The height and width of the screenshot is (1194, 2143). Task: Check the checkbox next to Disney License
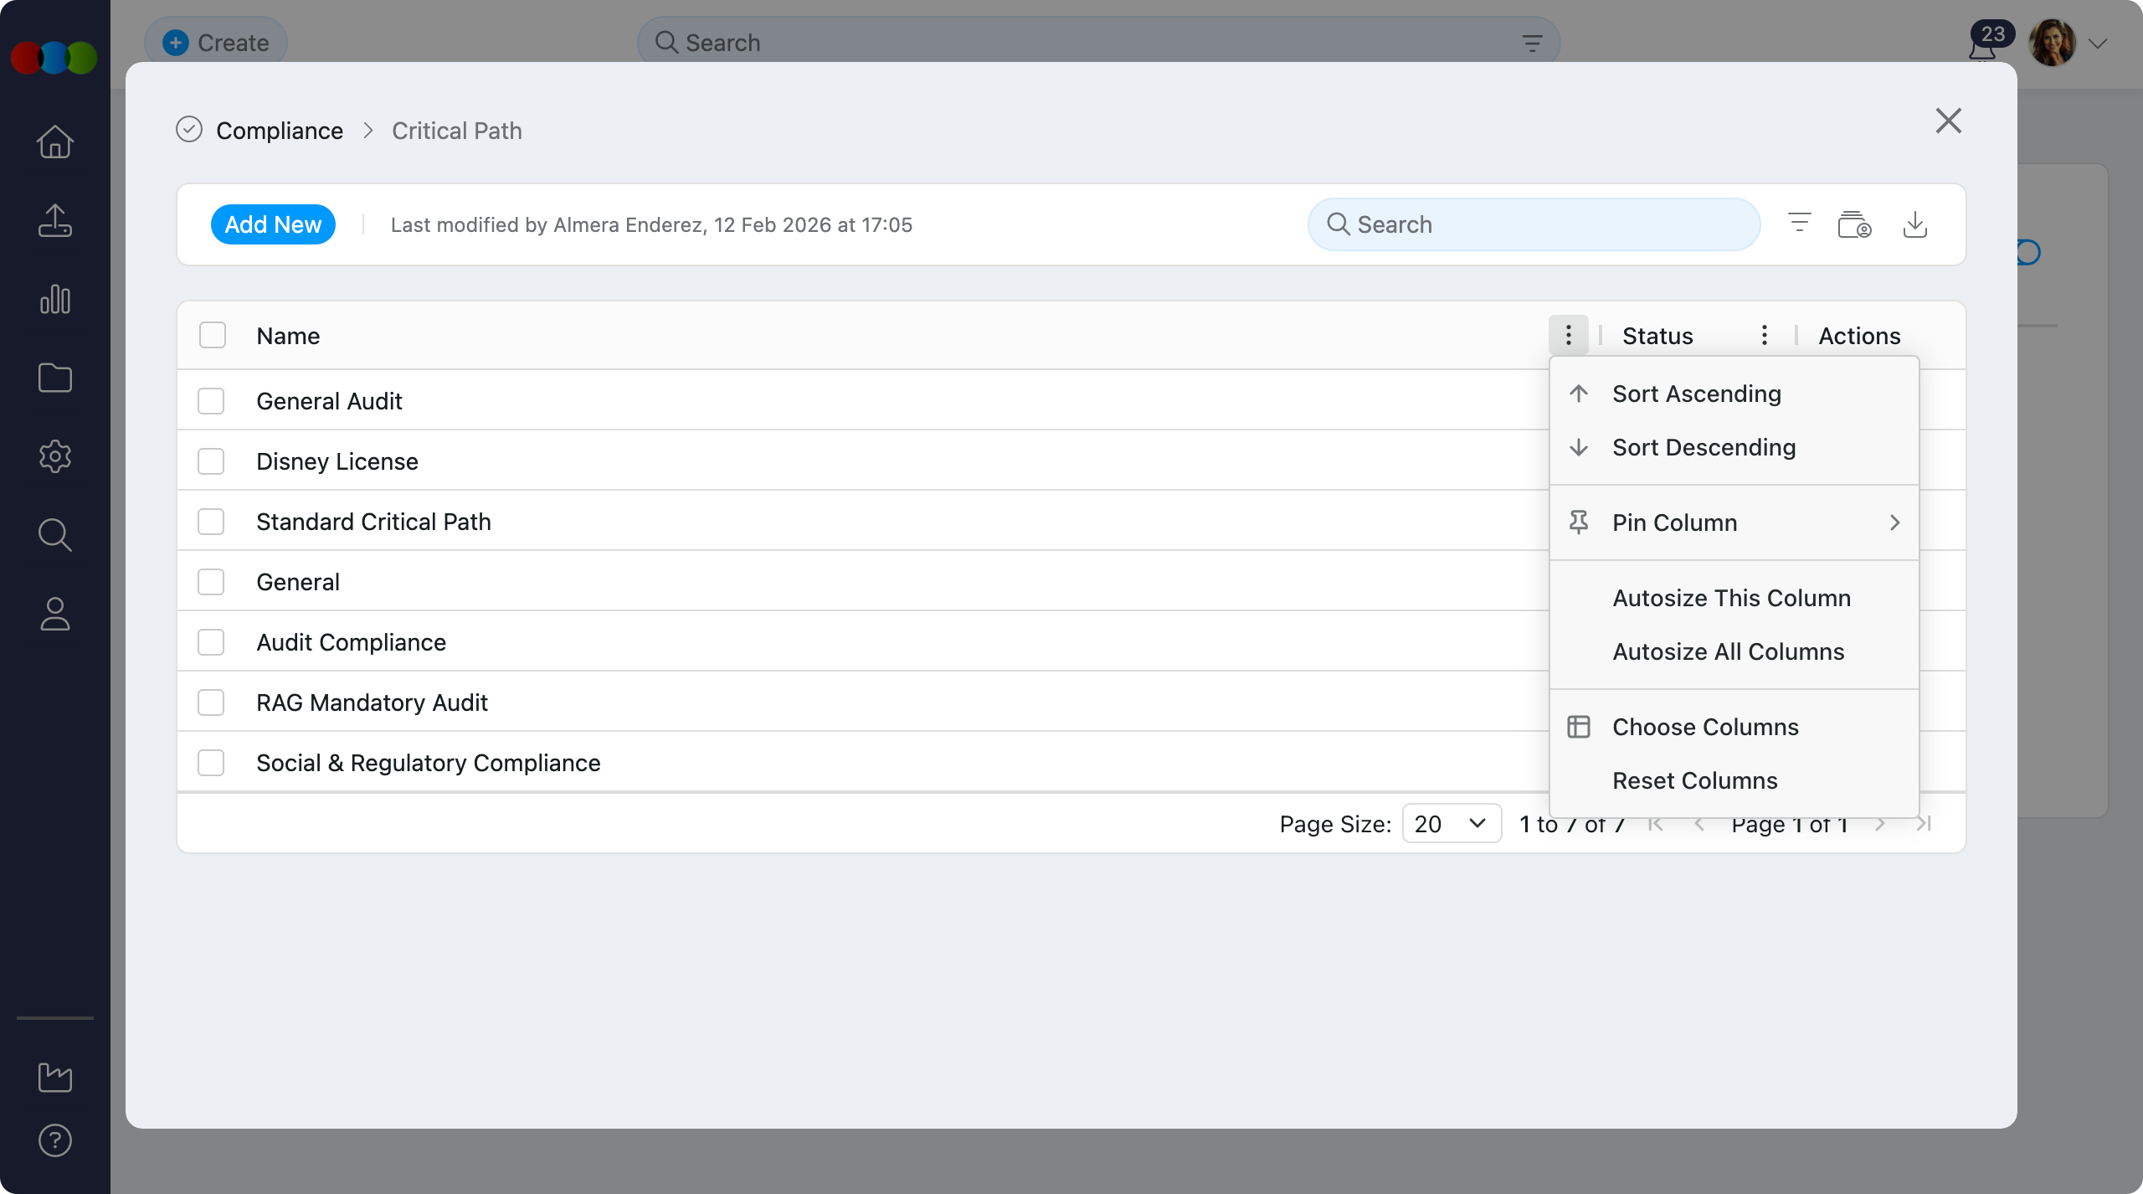point(212,461)
